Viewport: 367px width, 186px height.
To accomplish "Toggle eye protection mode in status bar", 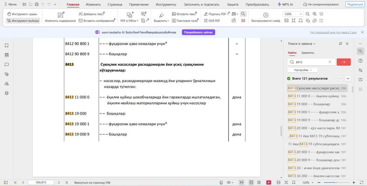I will (230, 182).
